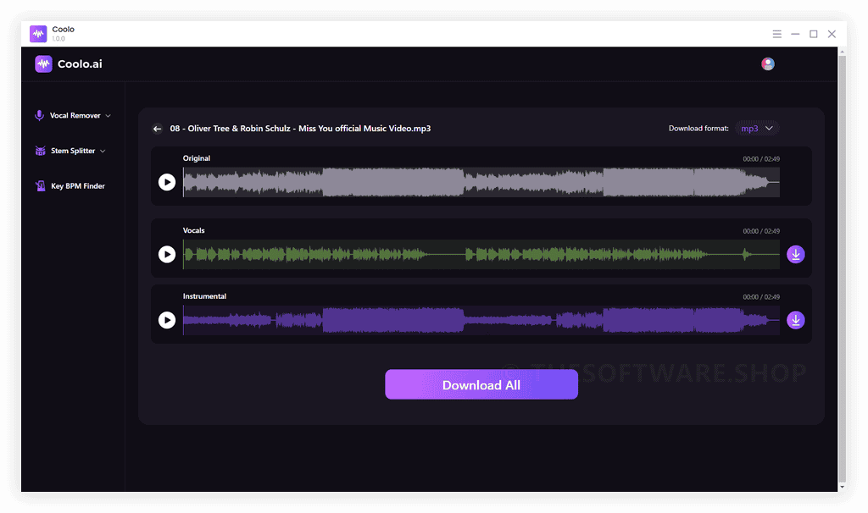868x513 pixels.
Task: Click the Download All button
Action: pos(481,384)
